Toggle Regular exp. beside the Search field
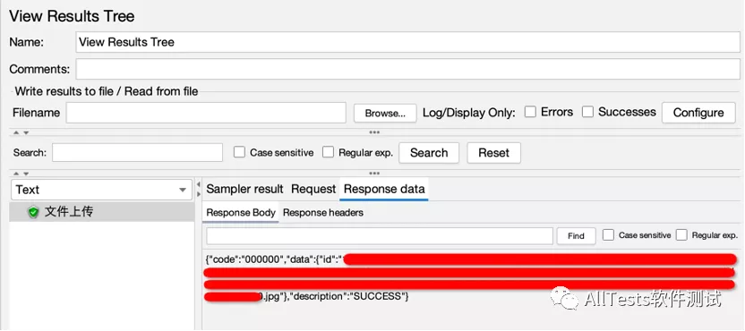Image resolution: width=745 pixels, height=331 pixels. [328, 152]
